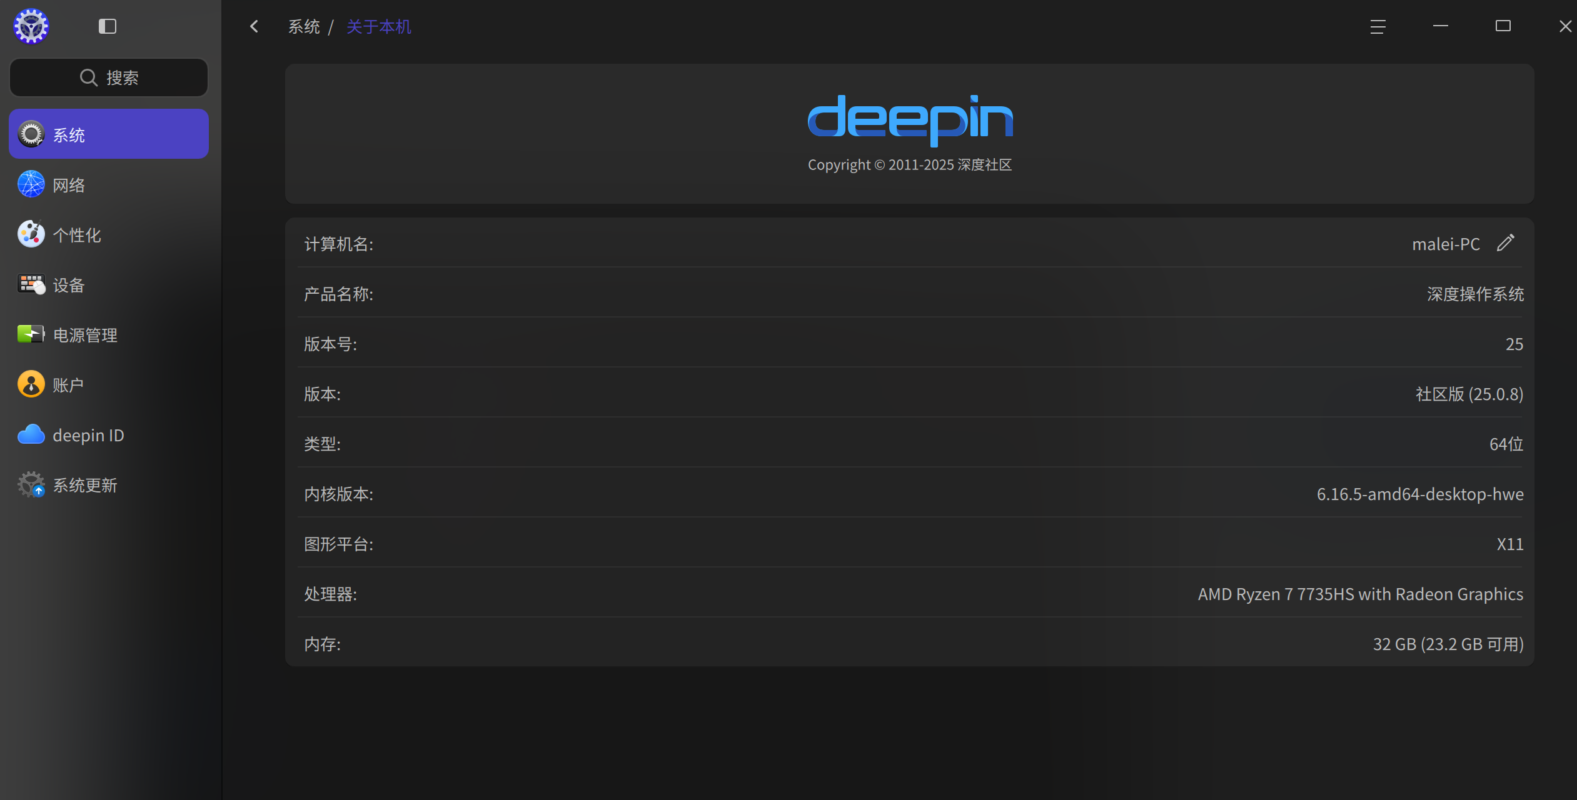
Task: Open the deepin ID section
Action: point(109,435)
